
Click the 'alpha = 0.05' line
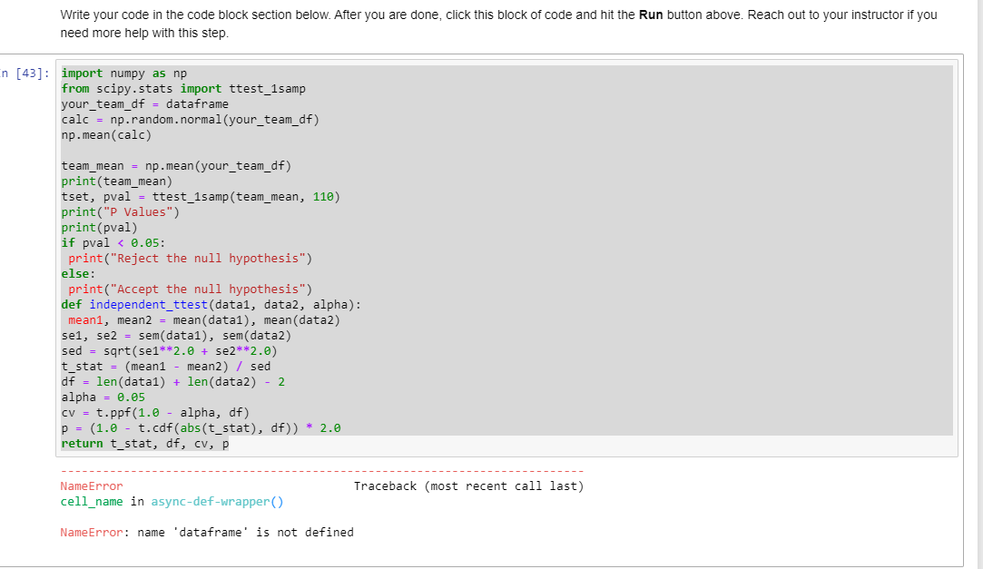coord(103,397)
